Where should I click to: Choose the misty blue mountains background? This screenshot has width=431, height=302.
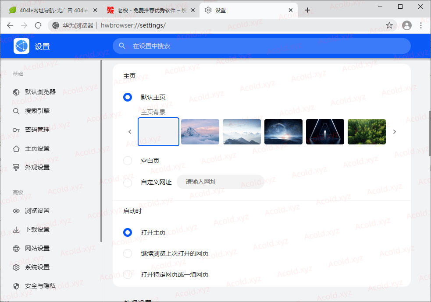(x=242, y=132)
